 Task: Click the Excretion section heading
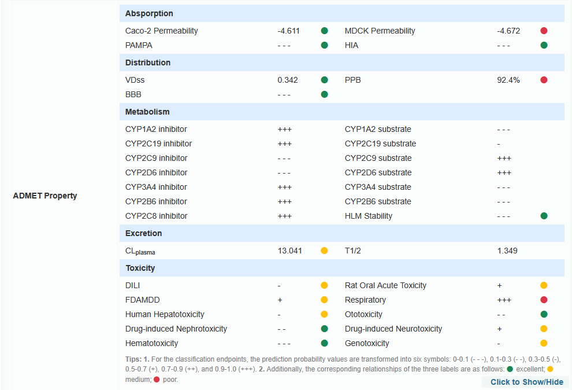point(143,233)
